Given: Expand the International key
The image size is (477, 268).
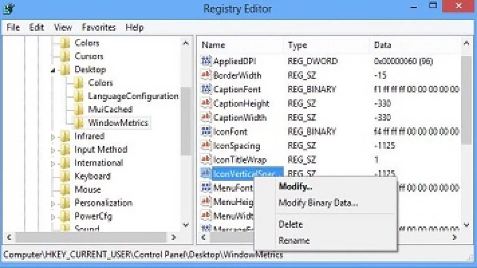Looking at the screenshot, I should [53, 164].
